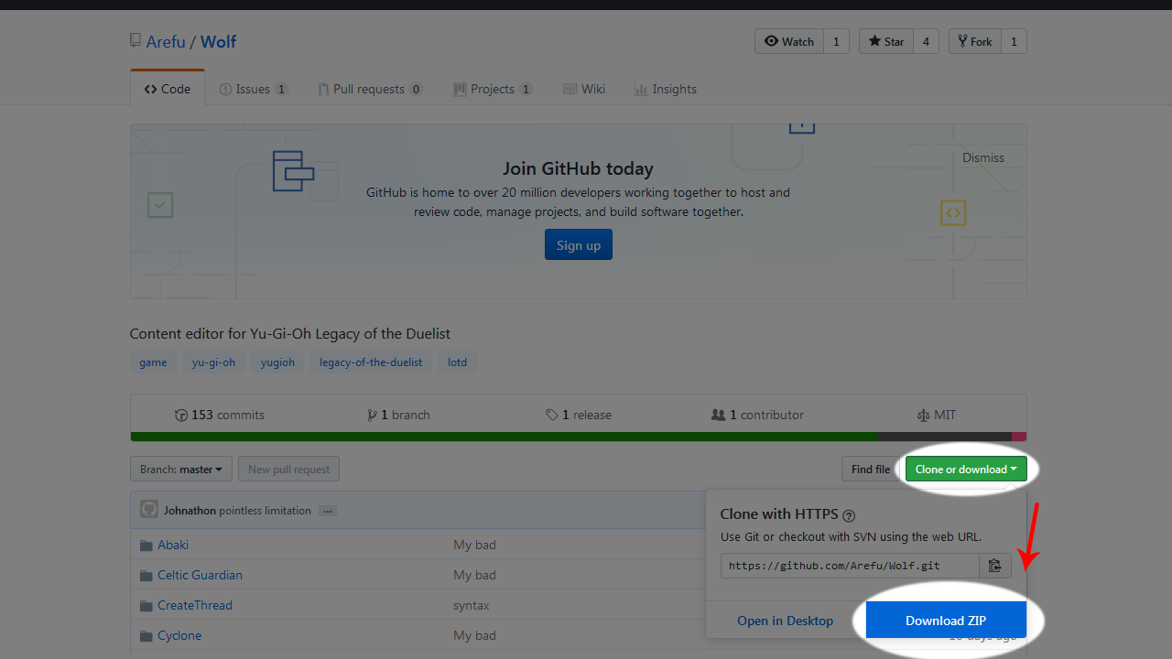Toggle the Clone or download dropdown
This screenshot has width=1172, height=659.
click(x=966, y=470)
